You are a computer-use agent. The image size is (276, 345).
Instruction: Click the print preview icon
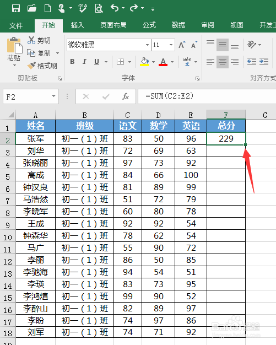tap(99, 8)
